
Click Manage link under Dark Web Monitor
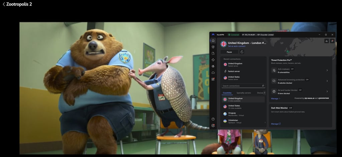[276, 124]
